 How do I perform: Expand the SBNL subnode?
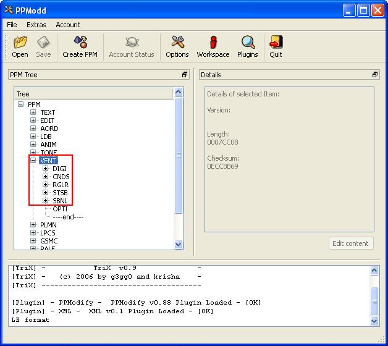coord(45,200)
